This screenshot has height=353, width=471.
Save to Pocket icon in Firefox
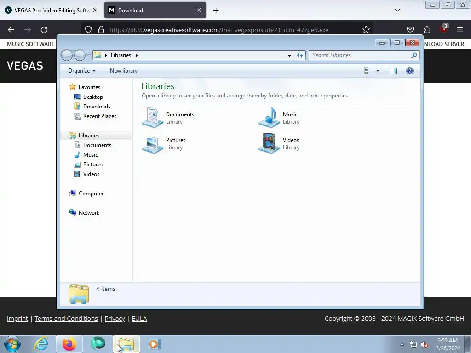pyautogui.click(x=410, y=29)
